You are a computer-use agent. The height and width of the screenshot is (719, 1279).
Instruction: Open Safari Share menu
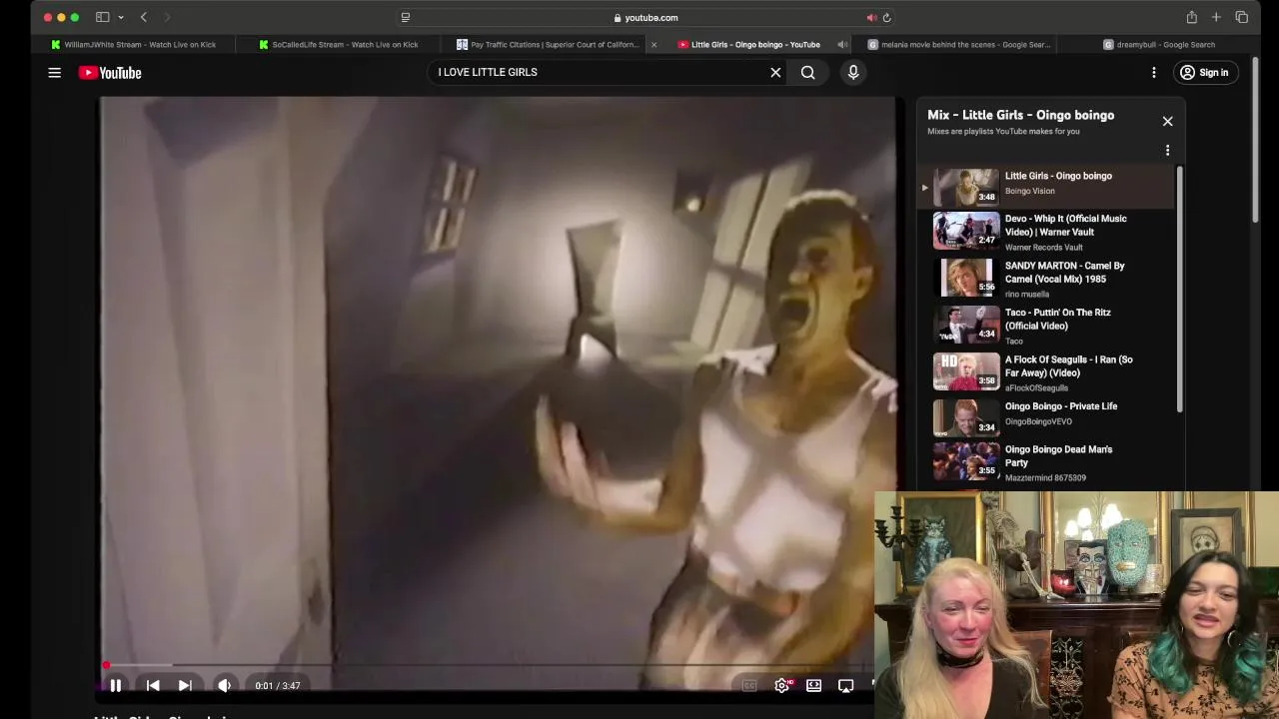pos(1191,17)
